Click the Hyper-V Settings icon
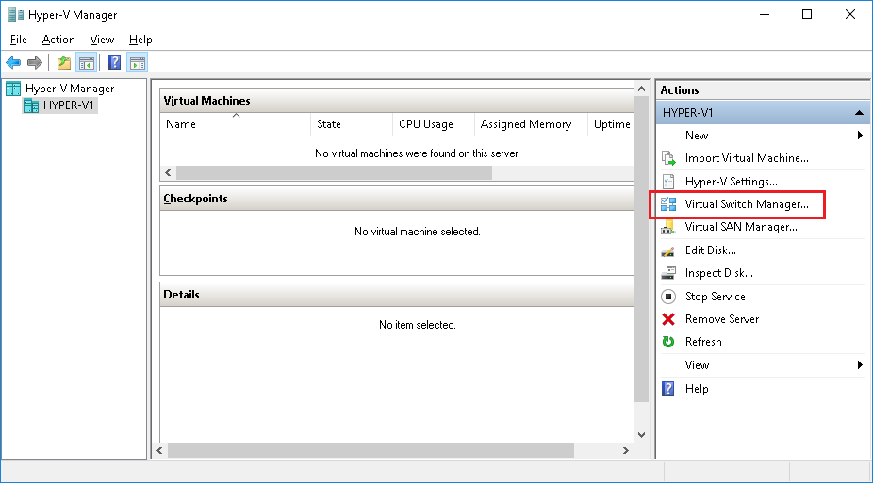873x483 pixels. pos(668,182)
